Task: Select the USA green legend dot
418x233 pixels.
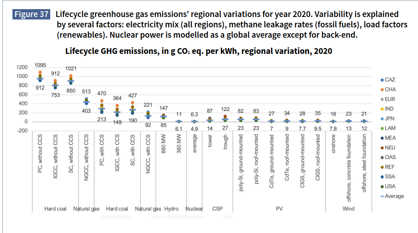Action: (x=382, y=186)
